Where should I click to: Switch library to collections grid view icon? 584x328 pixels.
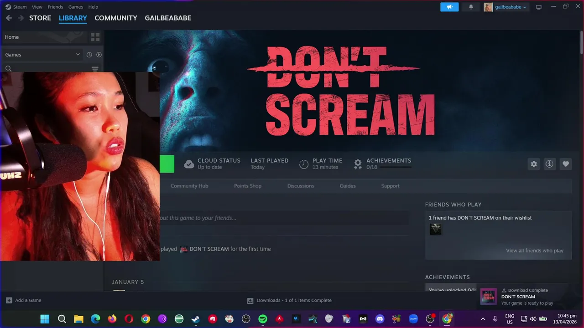pos(95,37)
